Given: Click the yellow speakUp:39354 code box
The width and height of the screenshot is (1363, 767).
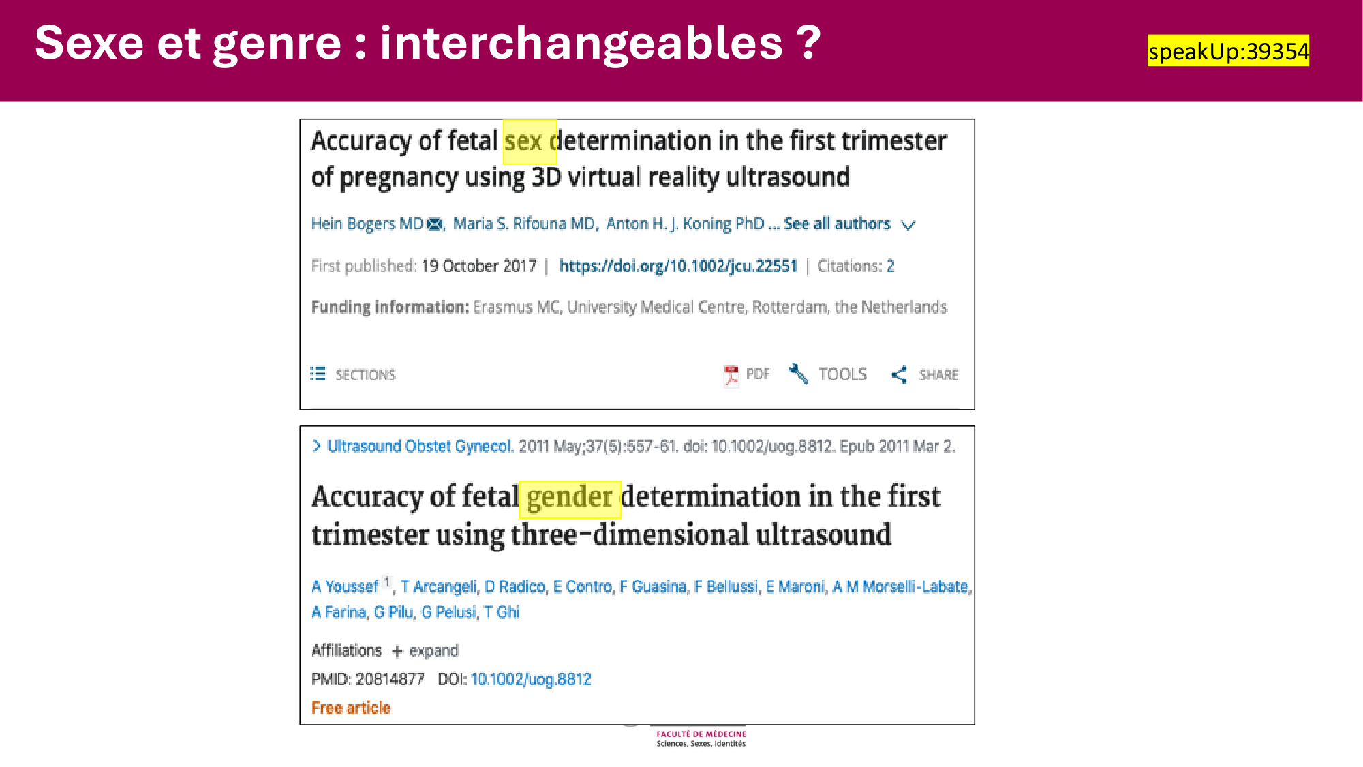Looking at the screenshot, I should (x=1228, y=51).
